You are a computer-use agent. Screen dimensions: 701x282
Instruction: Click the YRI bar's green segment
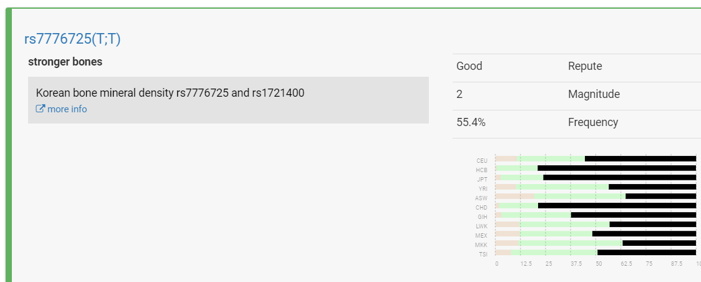(x=562, y=187)
